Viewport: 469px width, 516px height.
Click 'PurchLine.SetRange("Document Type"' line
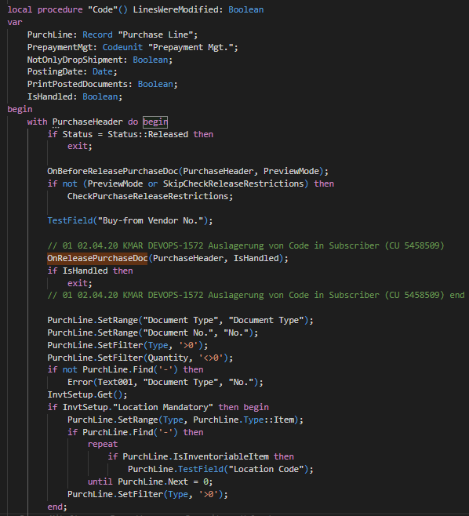tap(180, 320)
